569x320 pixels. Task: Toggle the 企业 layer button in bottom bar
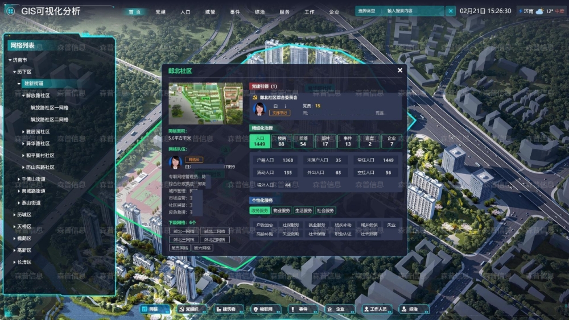(339, 309)
